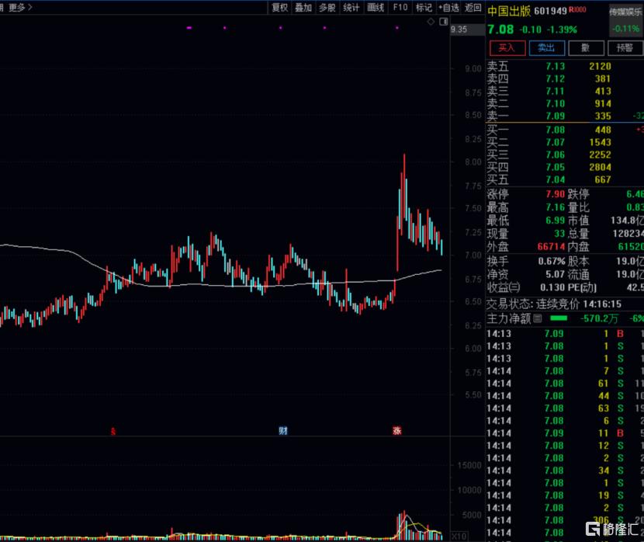Select the 14:14 tick with volume 44
The width and height of the screenshot is (644, 542).
click(564, 396)
